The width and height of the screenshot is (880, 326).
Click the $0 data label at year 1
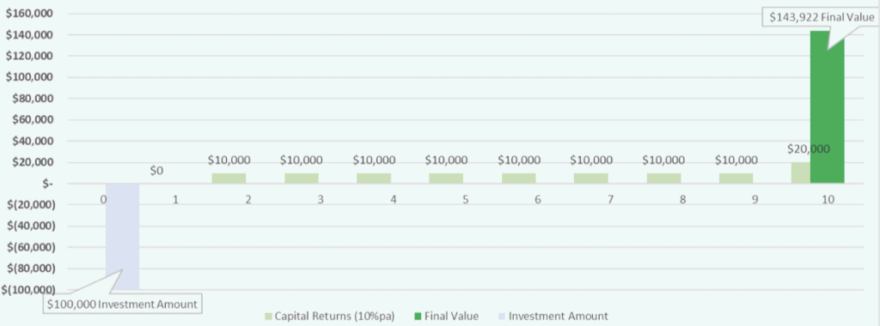156,171
